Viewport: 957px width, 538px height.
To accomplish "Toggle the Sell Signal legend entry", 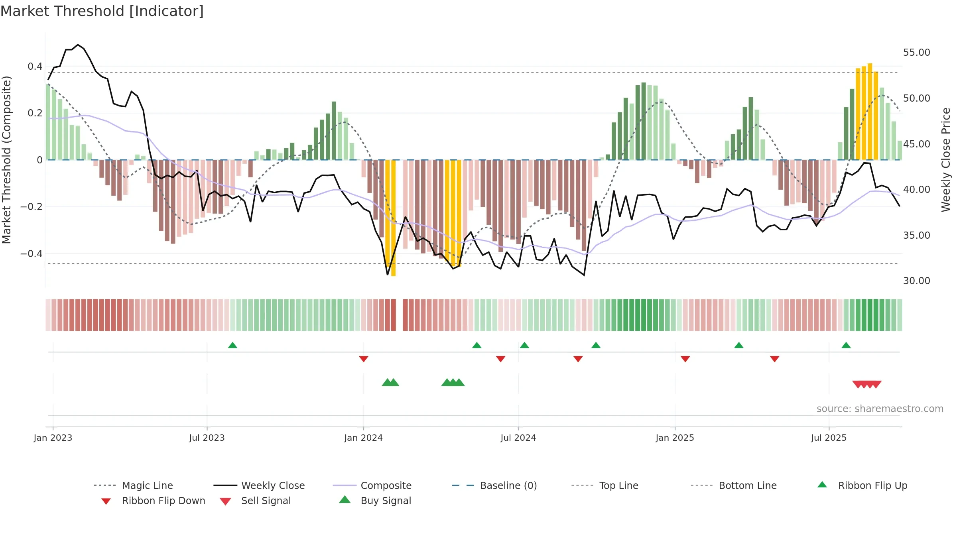I will pyautogui.click(x=255, y=501).
